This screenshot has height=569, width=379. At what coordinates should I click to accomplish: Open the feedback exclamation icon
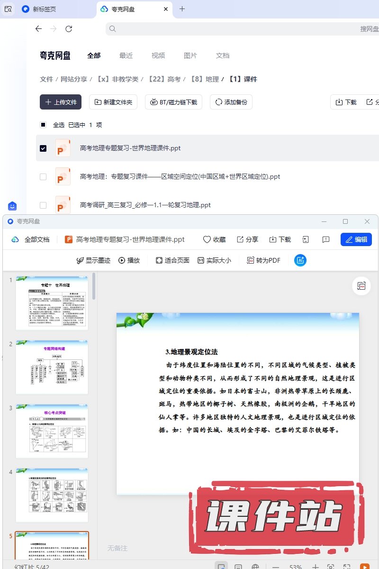326,239
